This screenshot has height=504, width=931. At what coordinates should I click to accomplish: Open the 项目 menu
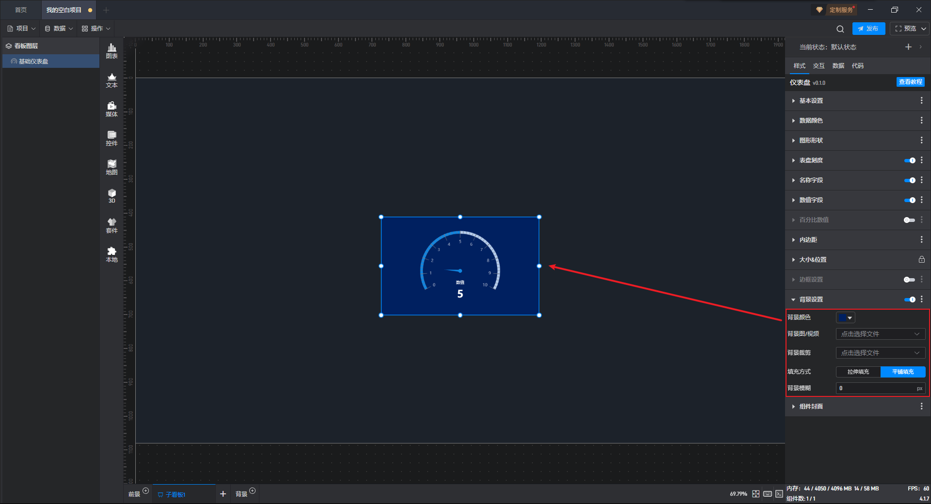pyautogui.click(x=21, y=29)
